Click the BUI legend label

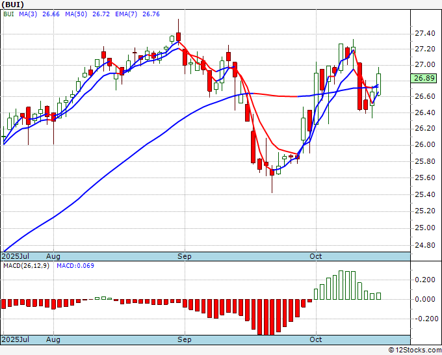click(x=8, y=14)
